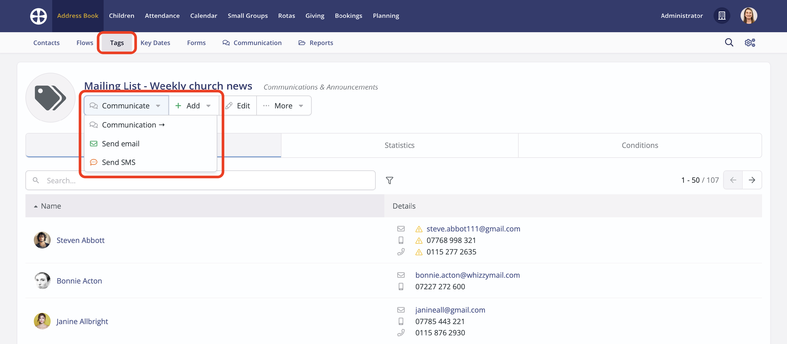Click the Edit button
The image size is (787, 344).
(238, 106)
